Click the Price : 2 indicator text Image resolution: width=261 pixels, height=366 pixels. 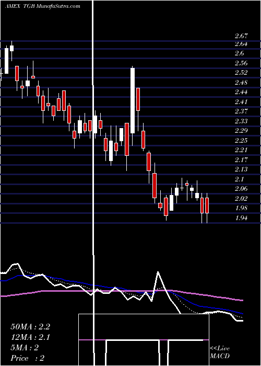tap(28, 358)
